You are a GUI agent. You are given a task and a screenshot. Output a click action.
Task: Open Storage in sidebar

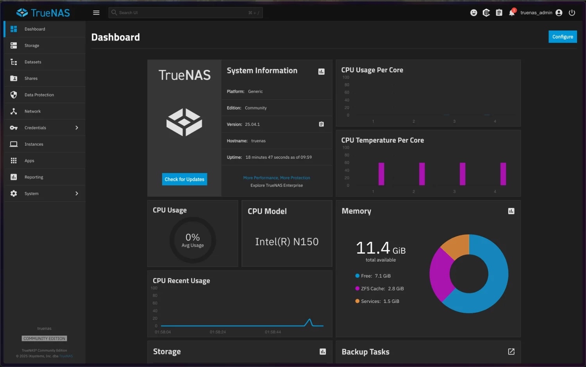(x=45, y=45)
